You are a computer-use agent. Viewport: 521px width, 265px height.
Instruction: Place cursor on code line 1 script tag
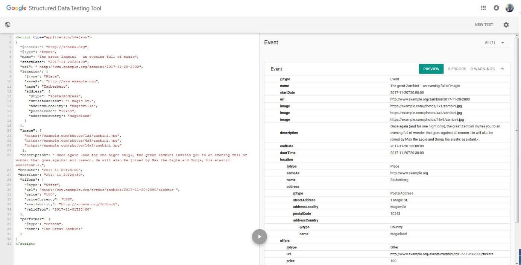pyautogui.click(x=53, y=38)
